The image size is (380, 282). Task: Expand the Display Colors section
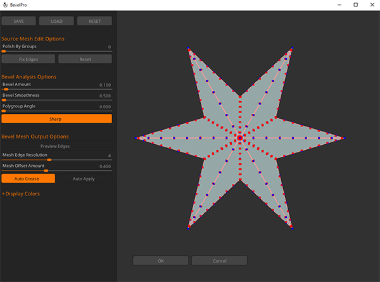[20, 193]
